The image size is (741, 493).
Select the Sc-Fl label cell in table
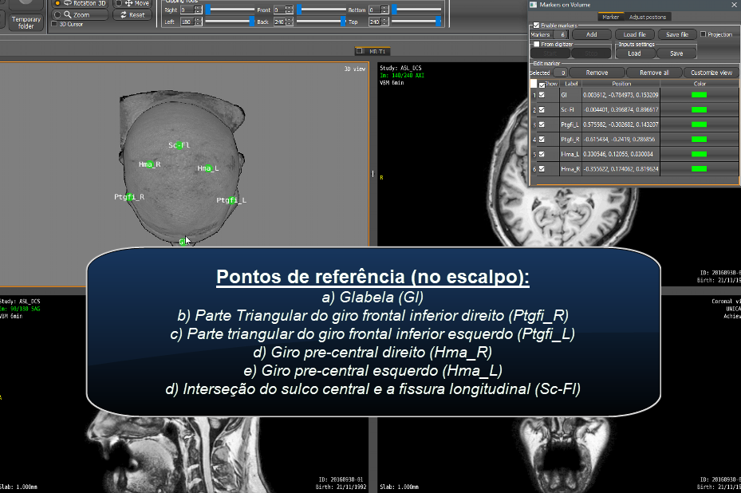click(x=570, y=109)
